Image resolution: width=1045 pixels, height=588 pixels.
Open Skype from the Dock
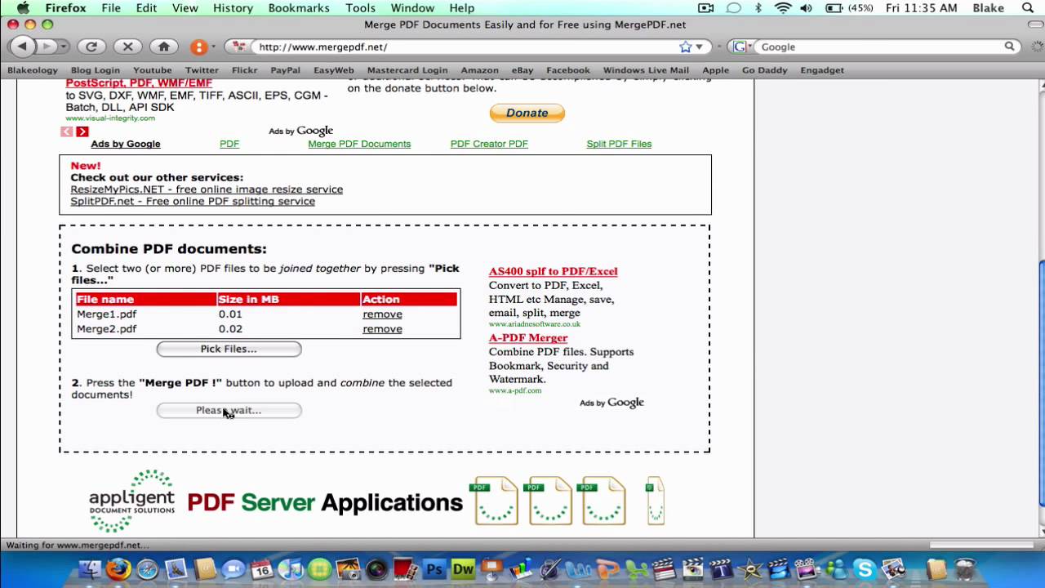pyautogui.click(x=865, y=569)
